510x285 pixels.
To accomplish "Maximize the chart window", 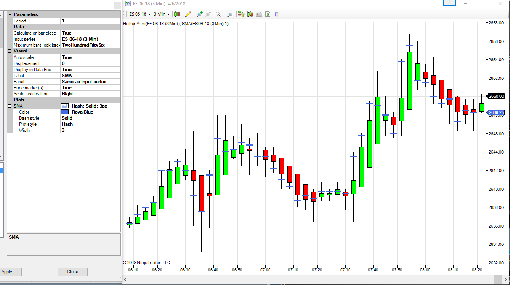I will 483,3.
